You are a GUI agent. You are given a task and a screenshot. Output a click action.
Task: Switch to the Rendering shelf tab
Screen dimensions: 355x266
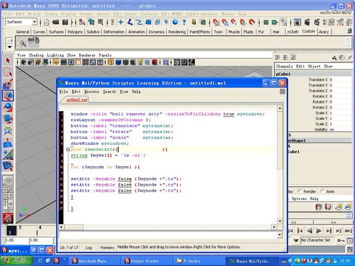[177, 32]
